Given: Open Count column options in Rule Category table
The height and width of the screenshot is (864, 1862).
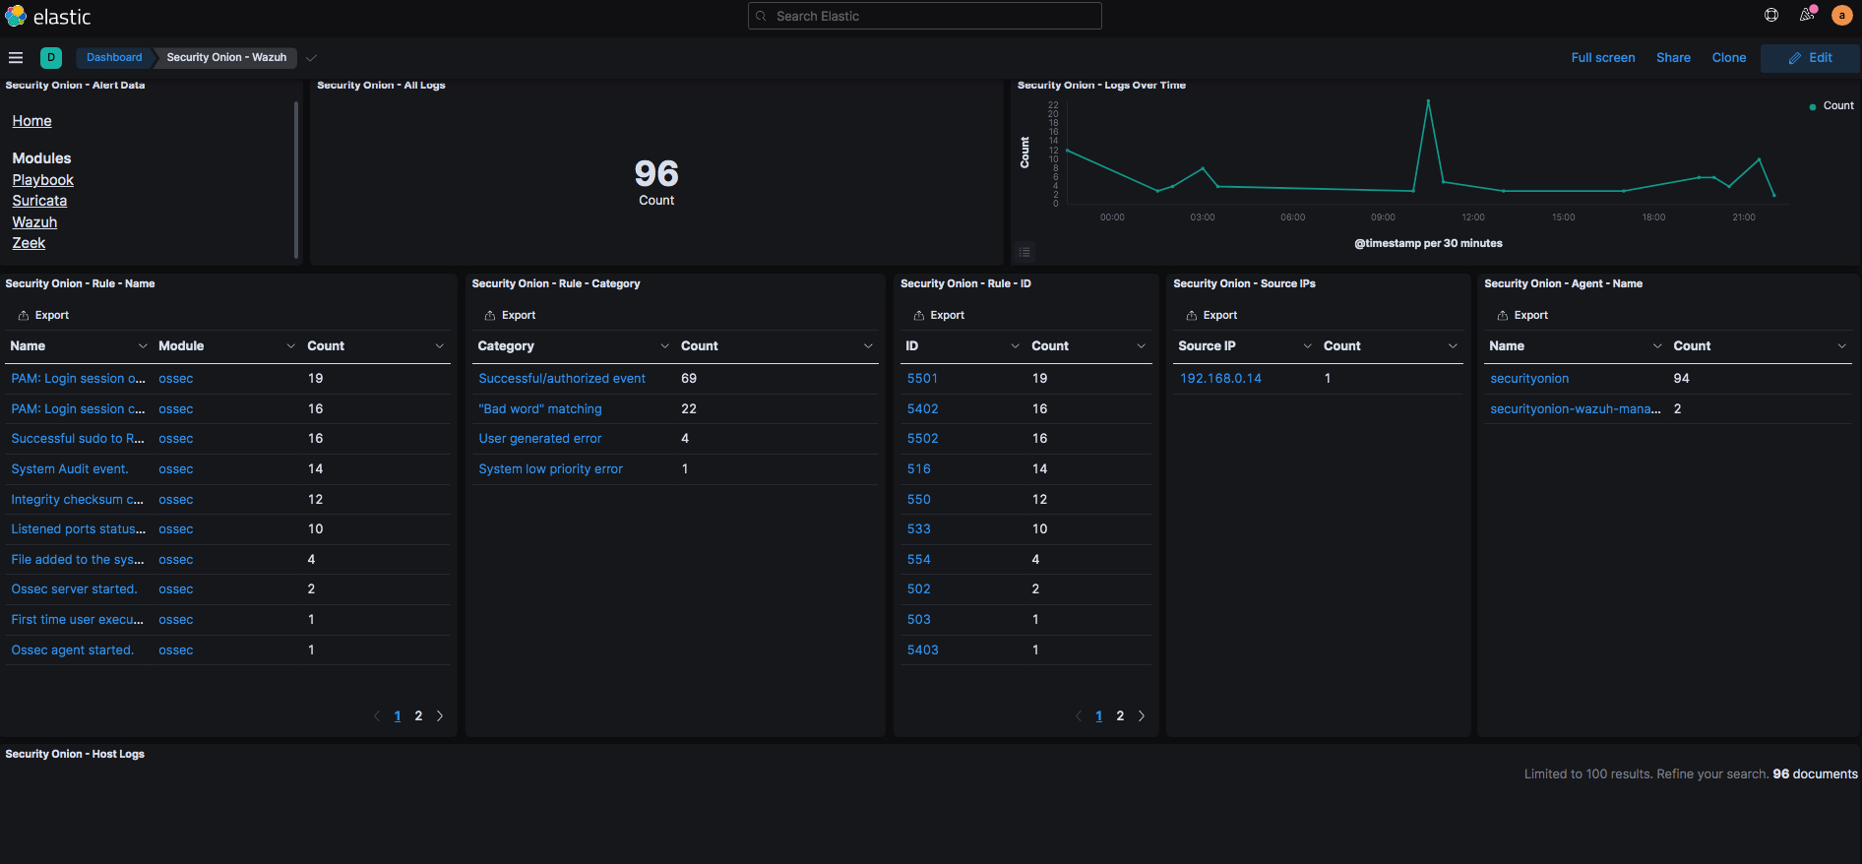Looking at the screenshot, I should (x=869, y=345).
